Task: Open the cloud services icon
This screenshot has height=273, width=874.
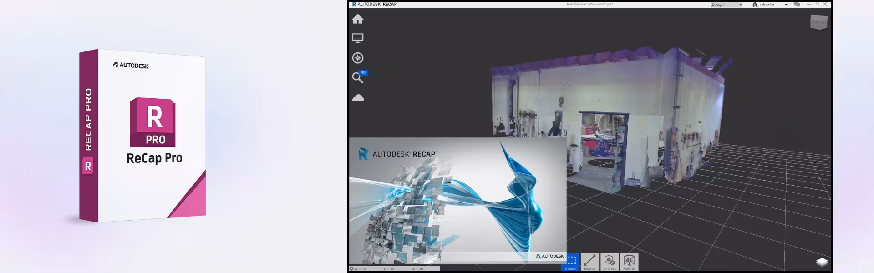Action: coord(358,98)
